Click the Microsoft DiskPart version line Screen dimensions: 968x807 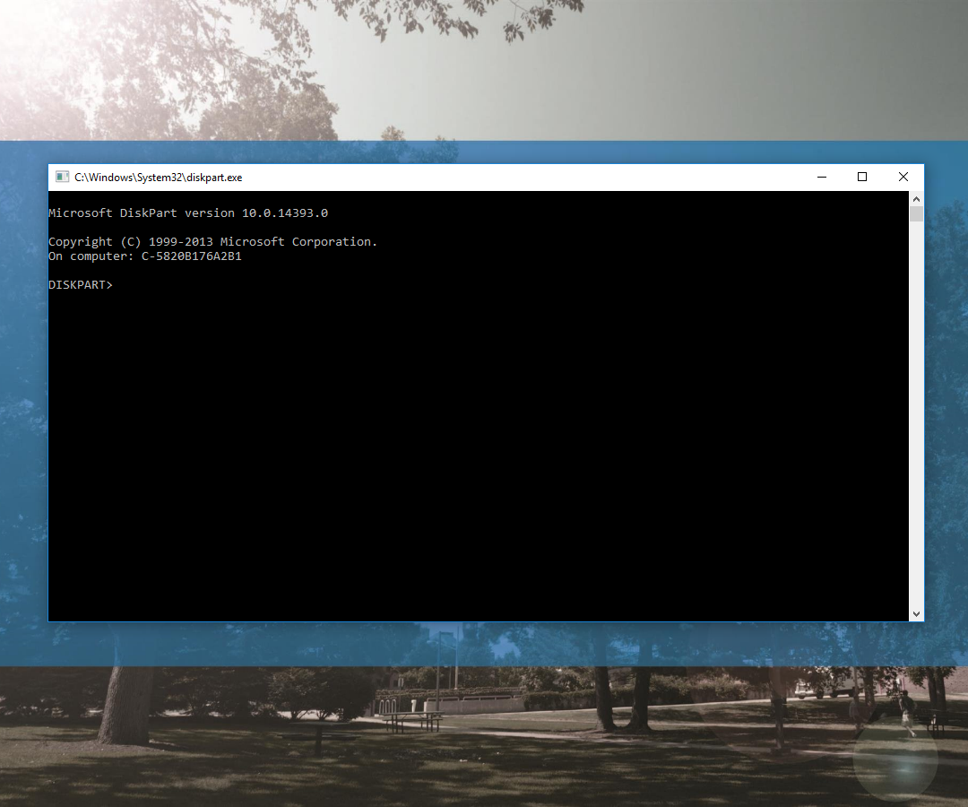188,213
